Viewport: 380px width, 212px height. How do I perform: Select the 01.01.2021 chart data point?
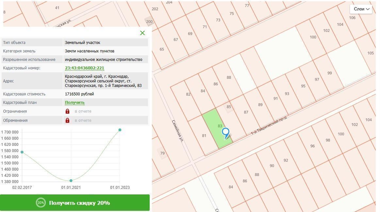[x=71, y=181]
